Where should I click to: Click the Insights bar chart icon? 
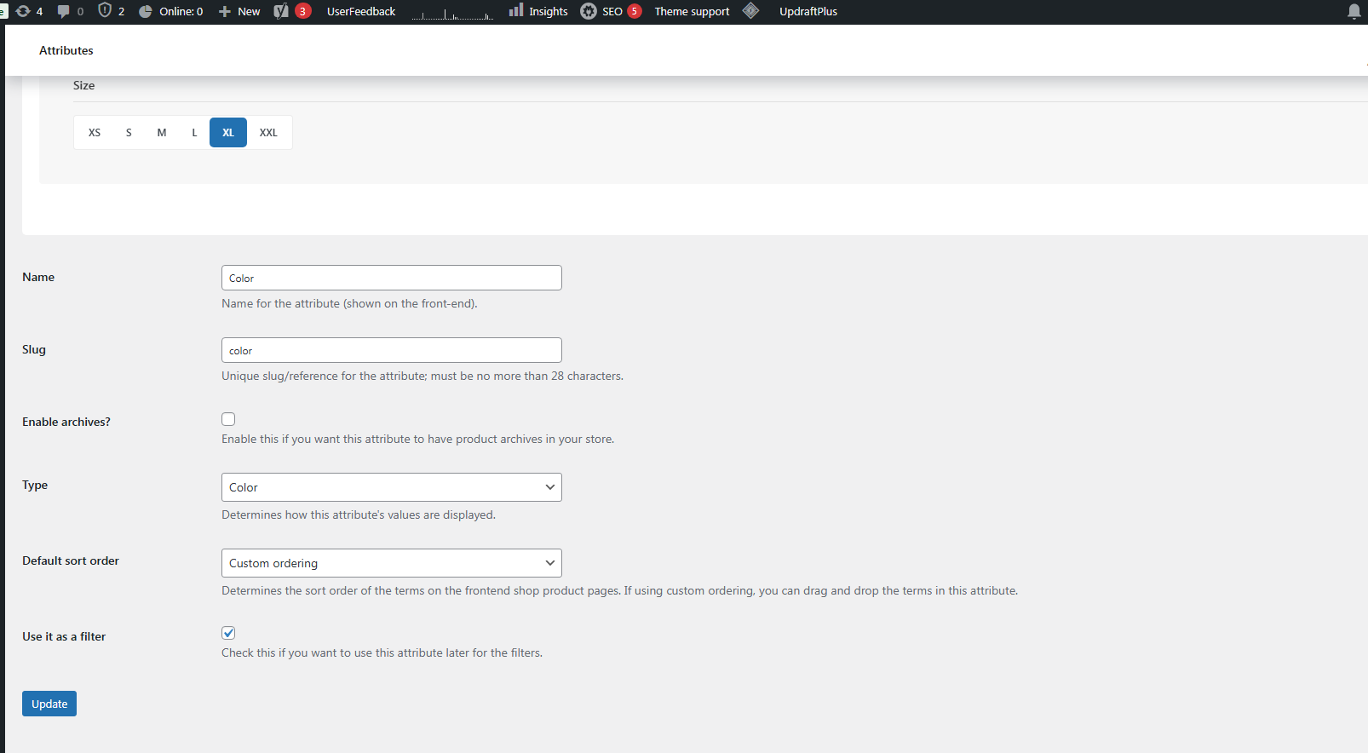[516, 10]
